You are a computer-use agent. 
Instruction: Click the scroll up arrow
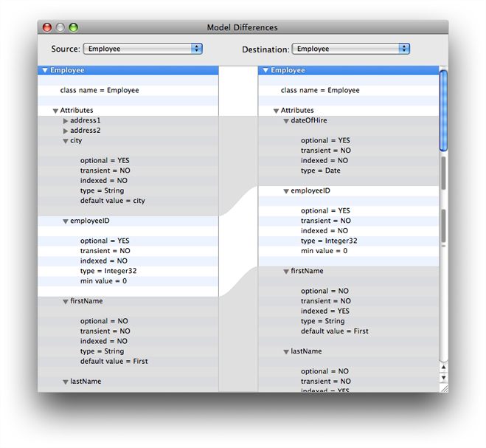[443, 367]
